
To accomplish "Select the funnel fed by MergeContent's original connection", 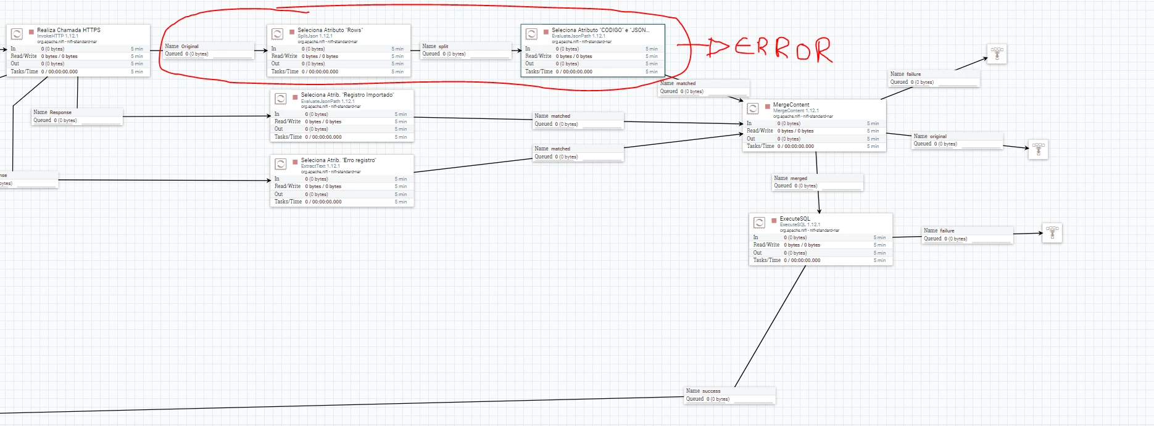I will 1038,149.
